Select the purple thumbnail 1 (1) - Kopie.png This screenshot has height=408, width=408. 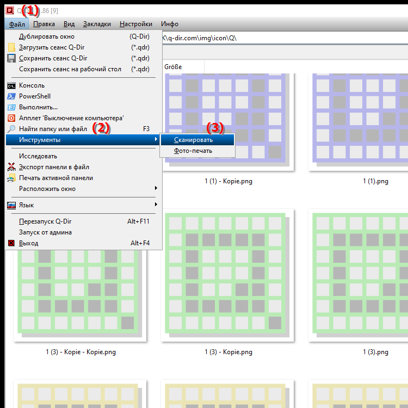click(x=227, y=122)
